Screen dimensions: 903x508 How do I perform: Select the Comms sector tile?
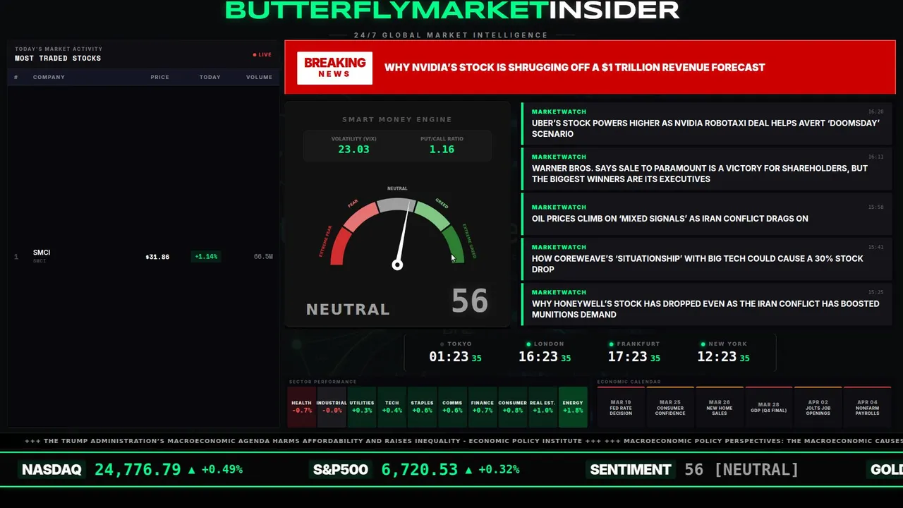click(x=452, y=406)
